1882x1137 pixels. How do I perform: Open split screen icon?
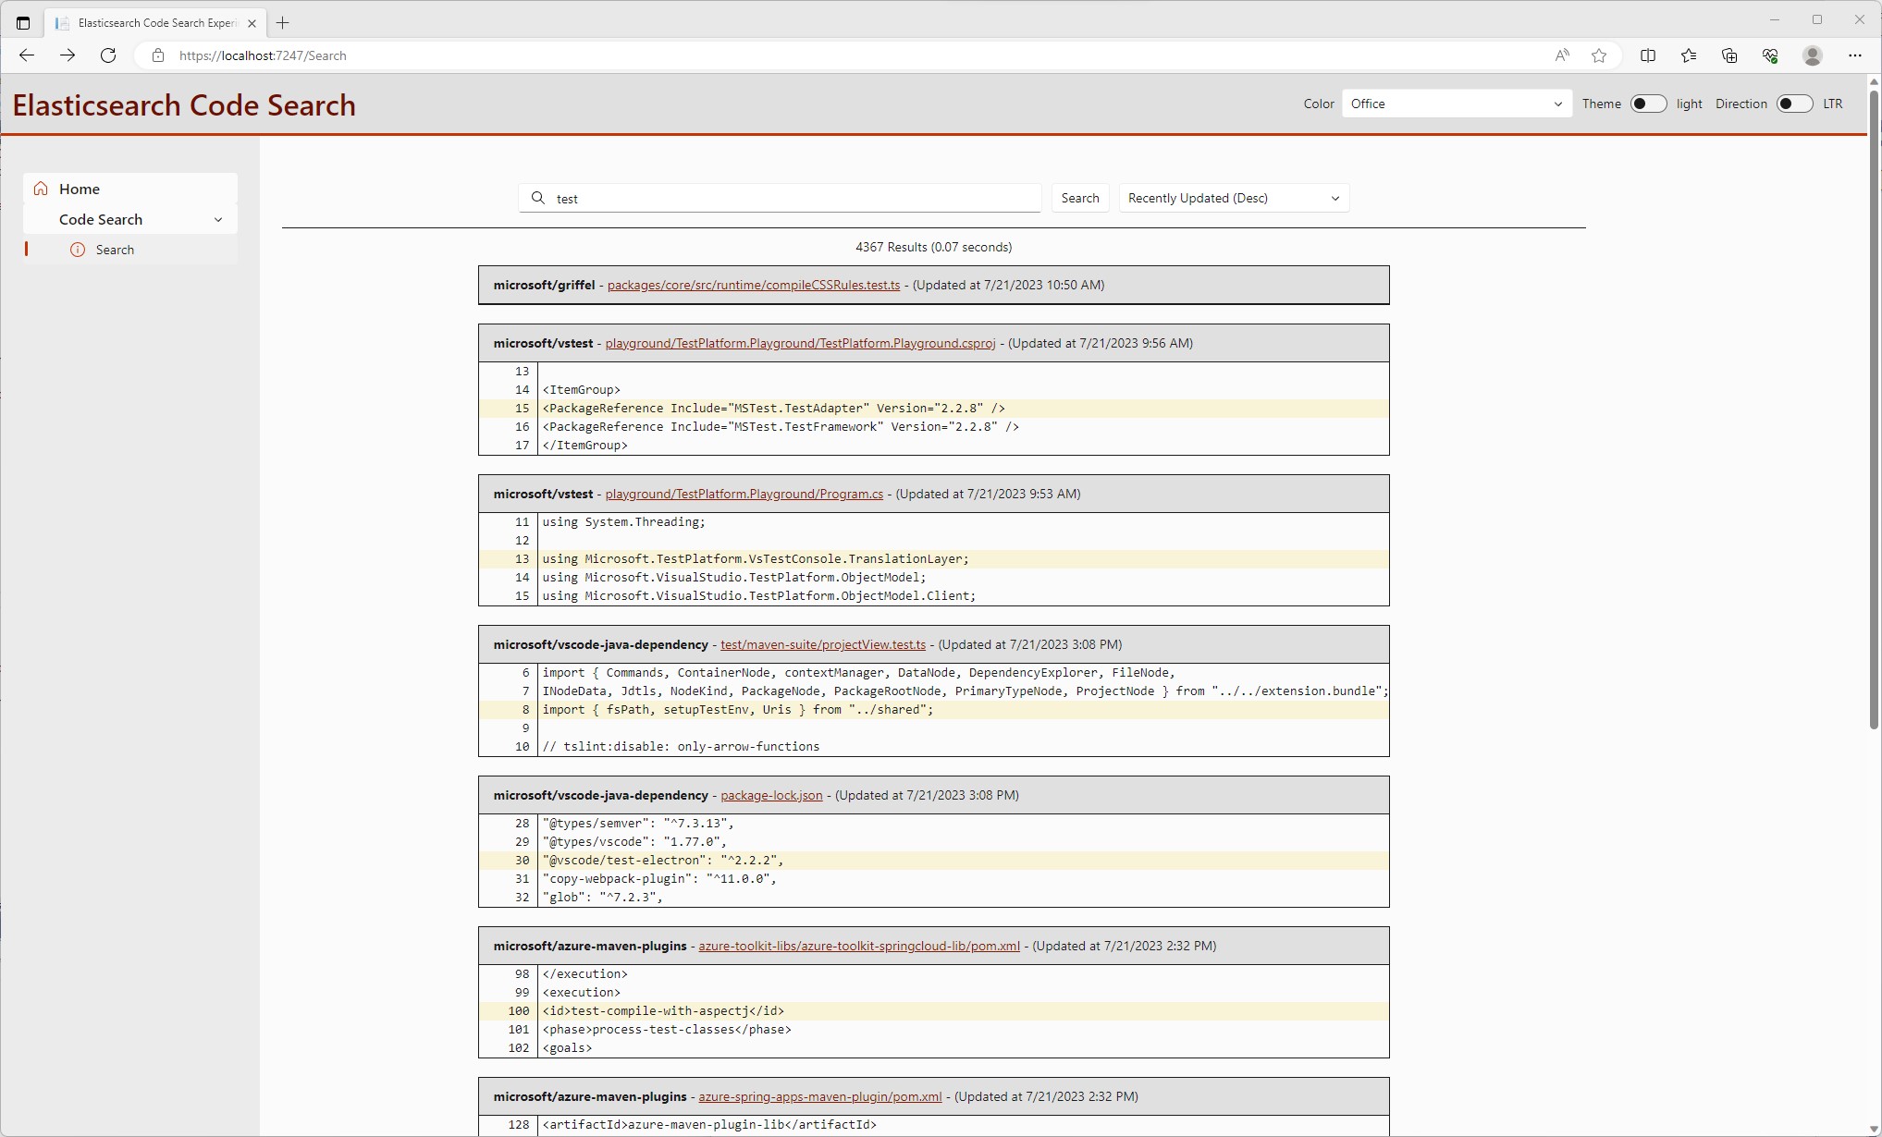click(1647, 55)
